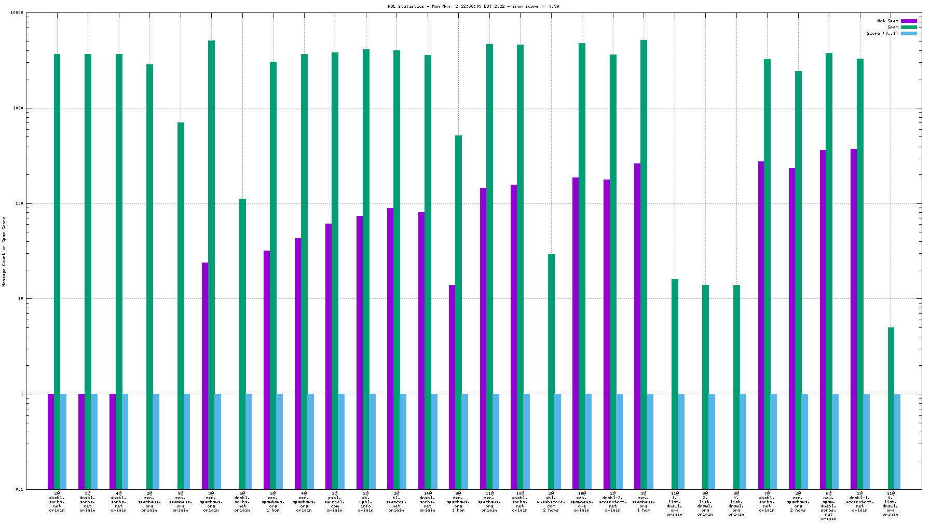Click the RBL Statistics chart title
Viewport: 930px width, 523px height.
tap(473, 7)
